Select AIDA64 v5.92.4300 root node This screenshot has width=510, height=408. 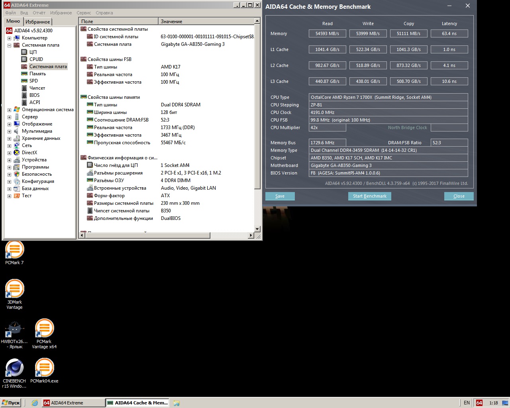coord(33,31)
